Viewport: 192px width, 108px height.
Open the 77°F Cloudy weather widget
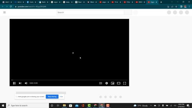click(x=141, y=106)
